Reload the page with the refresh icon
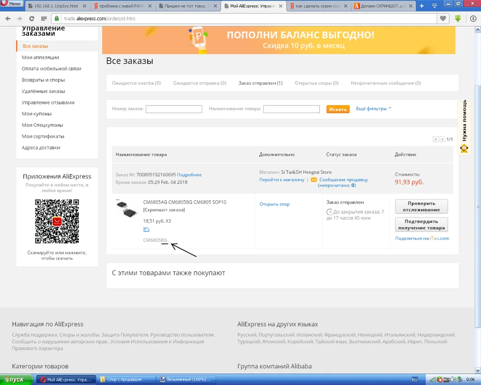This screenshot has width=481, height=385. click(32, 18)
